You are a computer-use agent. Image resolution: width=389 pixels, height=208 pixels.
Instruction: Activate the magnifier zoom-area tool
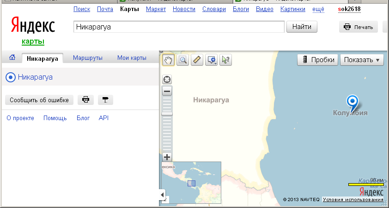[182, 60]
